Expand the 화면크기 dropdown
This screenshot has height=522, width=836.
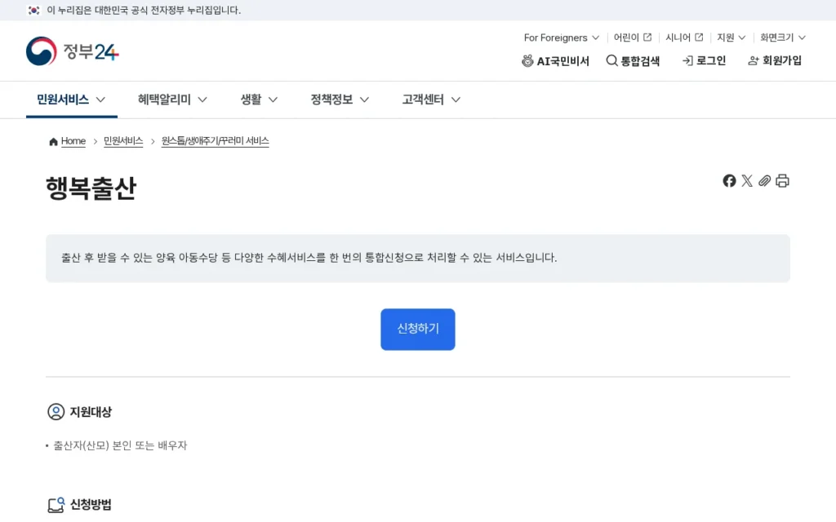pyautogui.click(x=783, y=38)
